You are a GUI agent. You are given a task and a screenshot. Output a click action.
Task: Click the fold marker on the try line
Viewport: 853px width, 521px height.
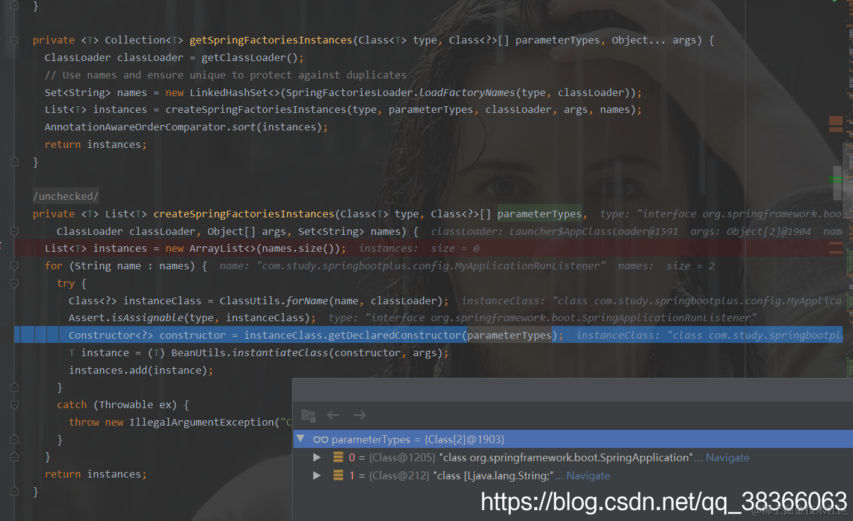(x=14, y=284)
